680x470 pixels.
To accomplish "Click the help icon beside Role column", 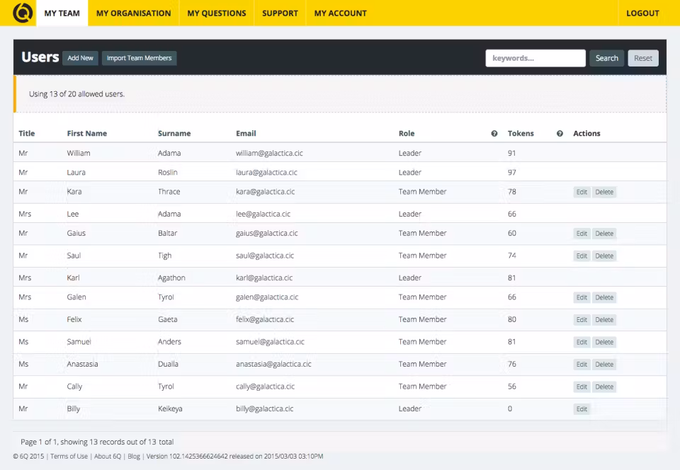I will point(494,134).
